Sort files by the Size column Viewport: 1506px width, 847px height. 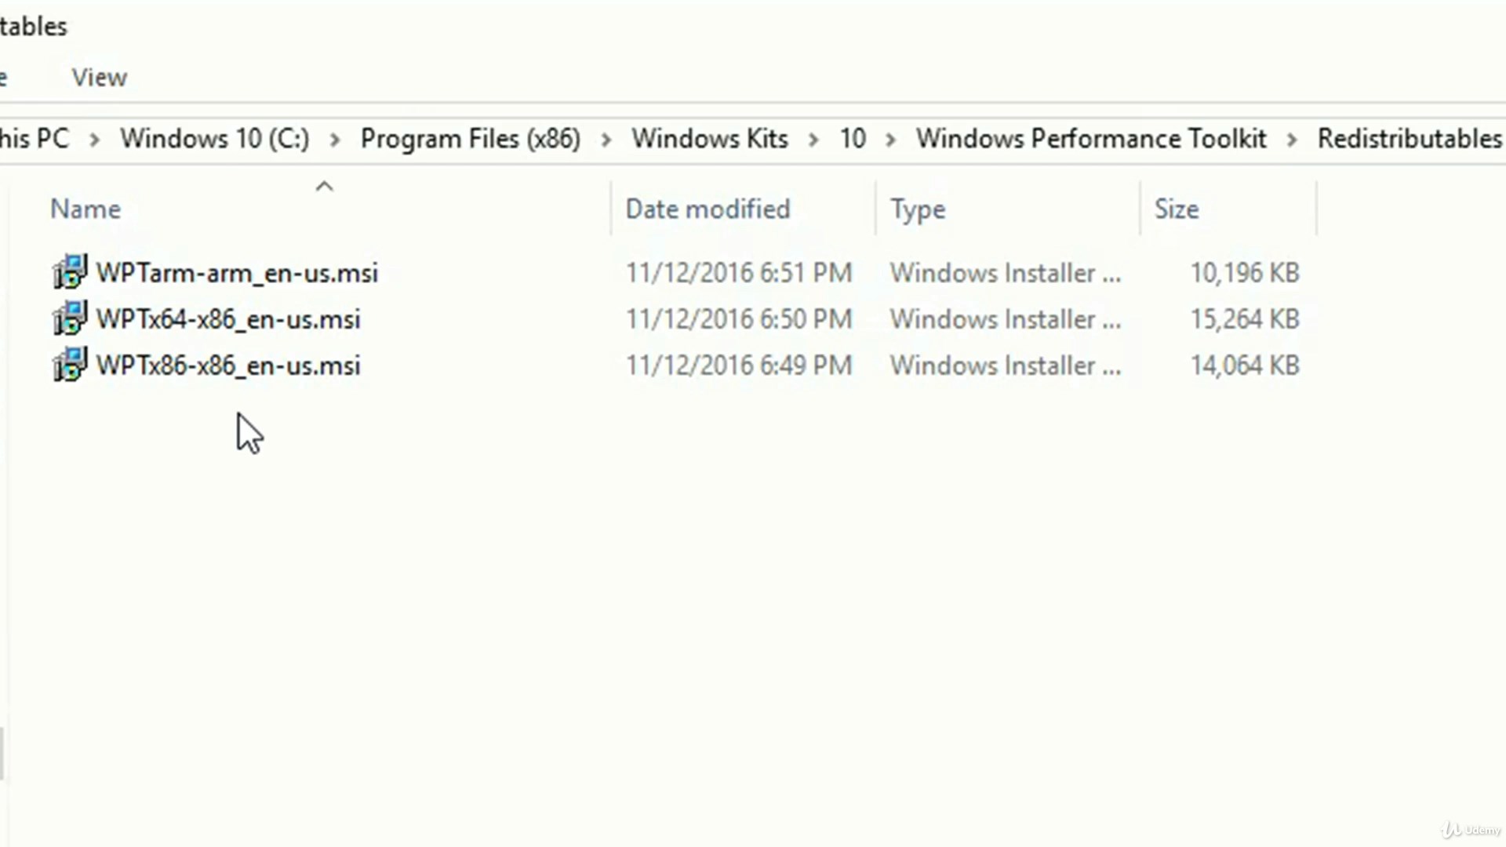[1177, 209]
